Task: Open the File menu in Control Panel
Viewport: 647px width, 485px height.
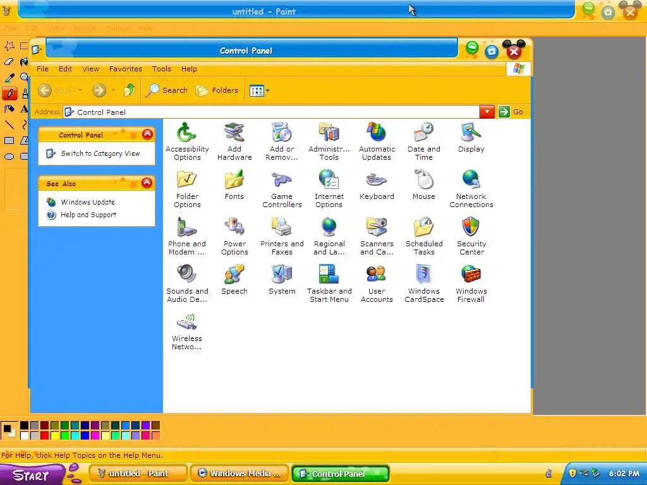Action: (x=42, y=69)
